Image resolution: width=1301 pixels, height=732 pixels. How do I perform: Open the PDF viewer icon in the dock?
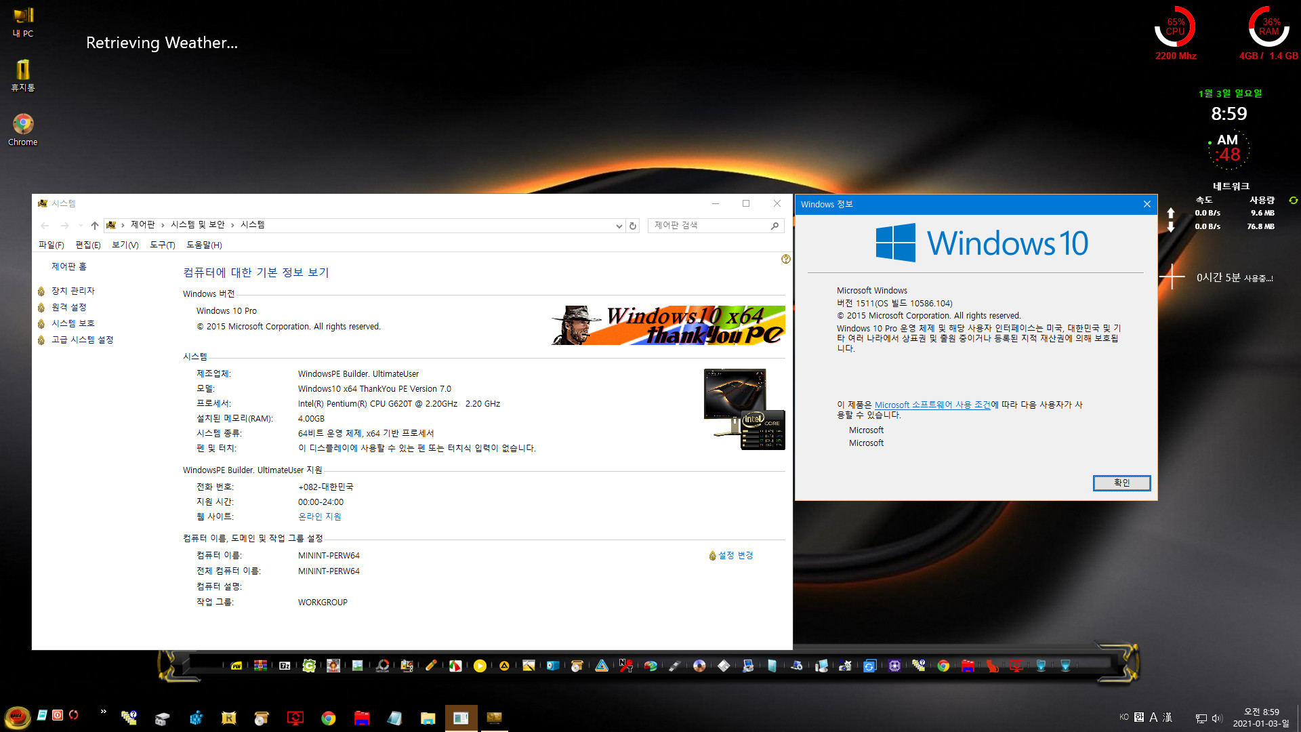point(236,666)
